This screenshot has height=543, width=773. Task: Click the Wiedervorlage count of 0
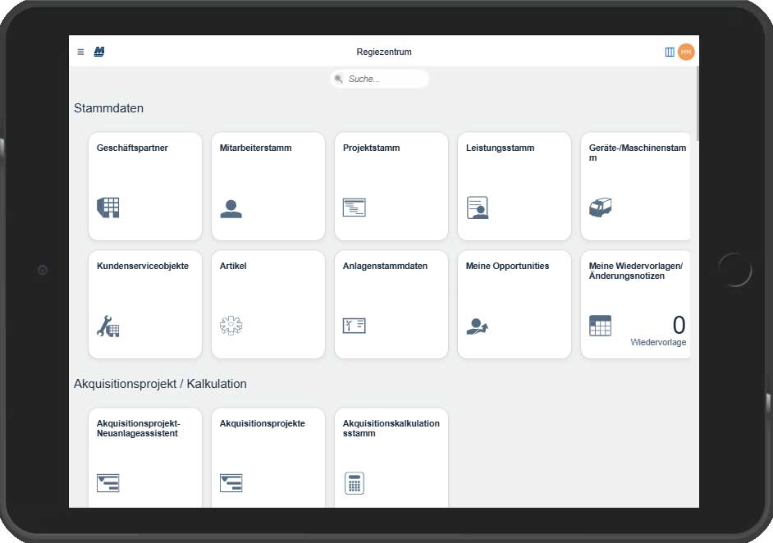point(679,325)
